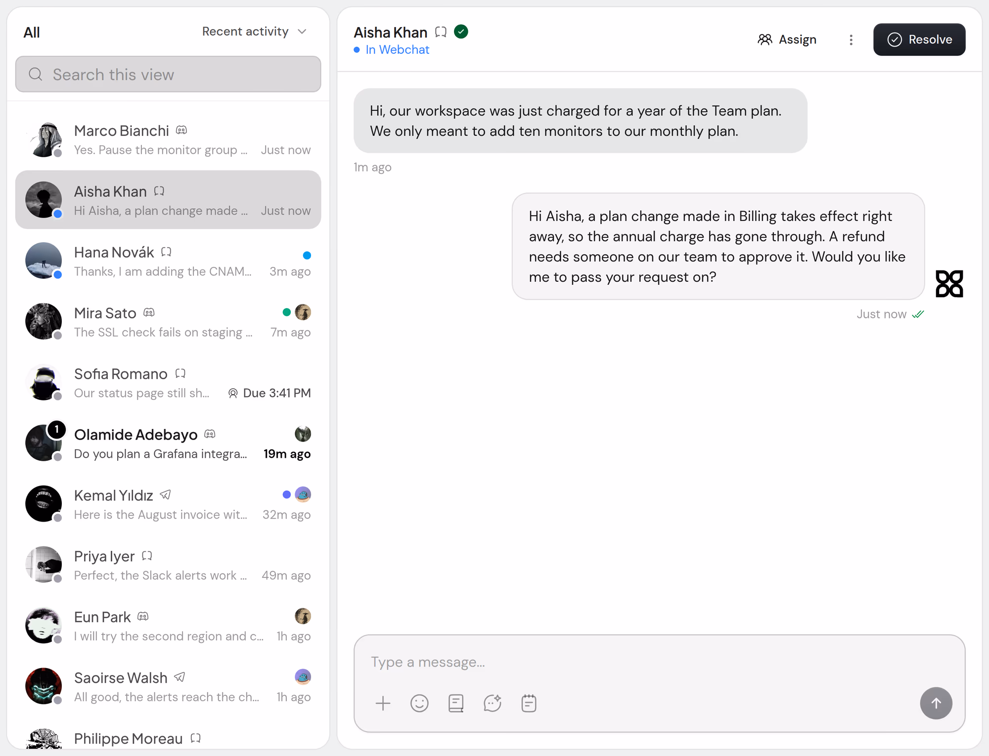Click the assignee avatar on Olamide Adebayo row
Viewport: 989px width, 756px height.
(303, 434)
